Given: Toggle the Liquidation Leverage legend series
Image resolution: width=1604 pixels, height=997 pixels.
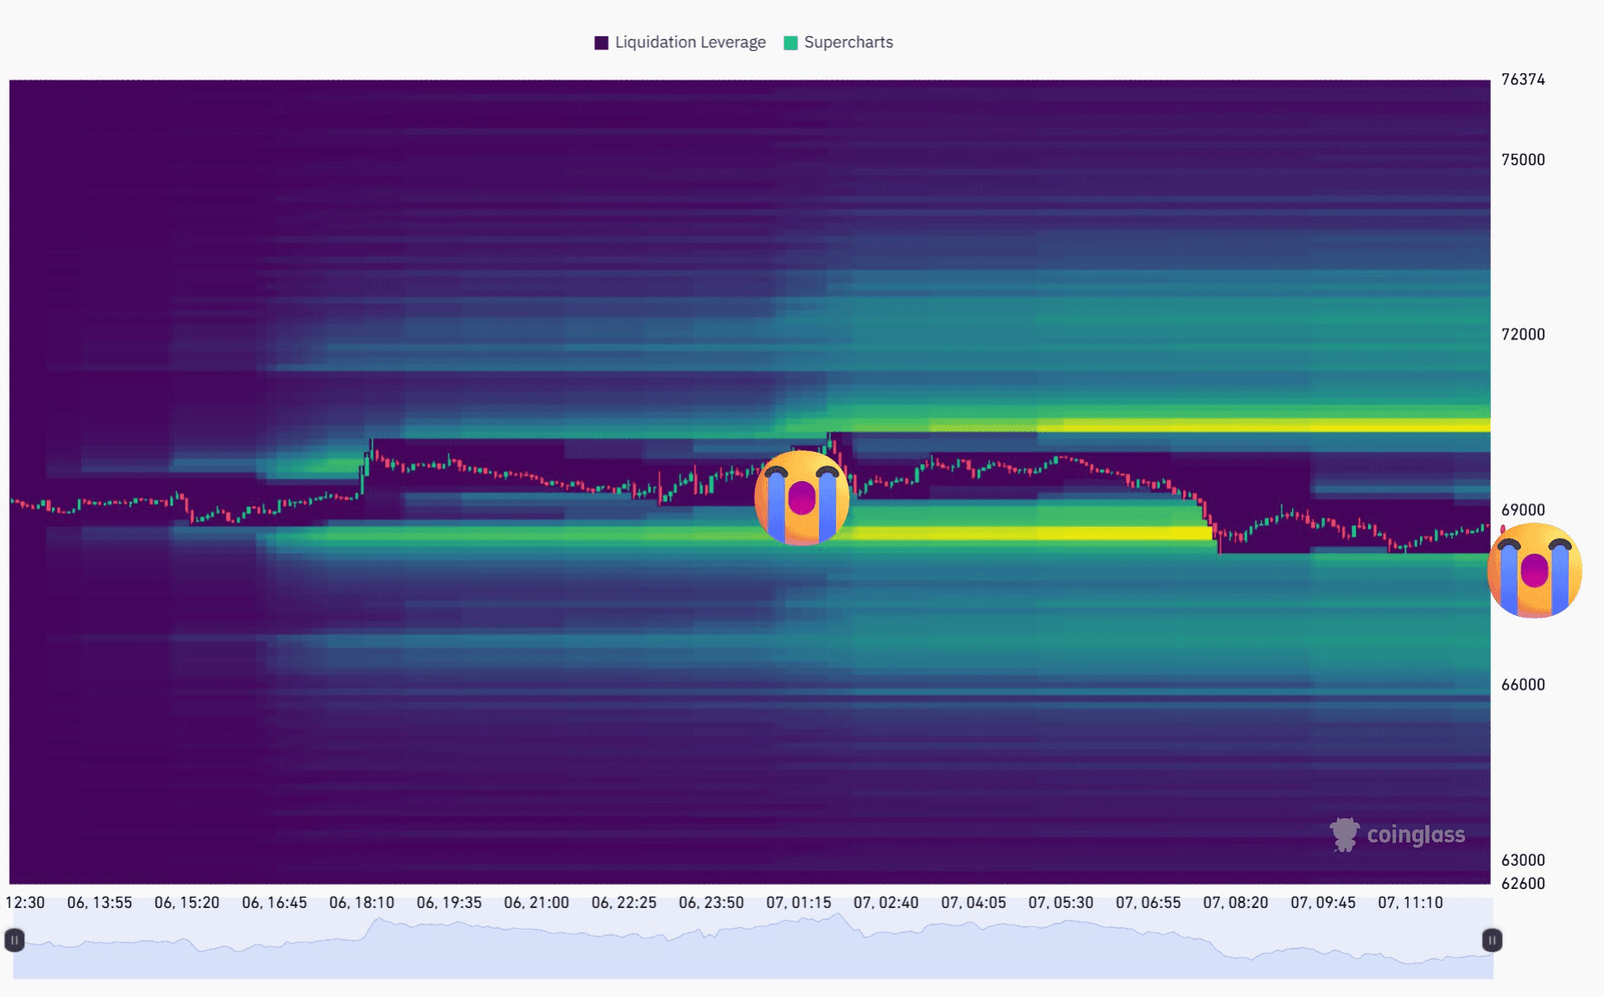Looking at the screenshot, I should tap(689, 42).
